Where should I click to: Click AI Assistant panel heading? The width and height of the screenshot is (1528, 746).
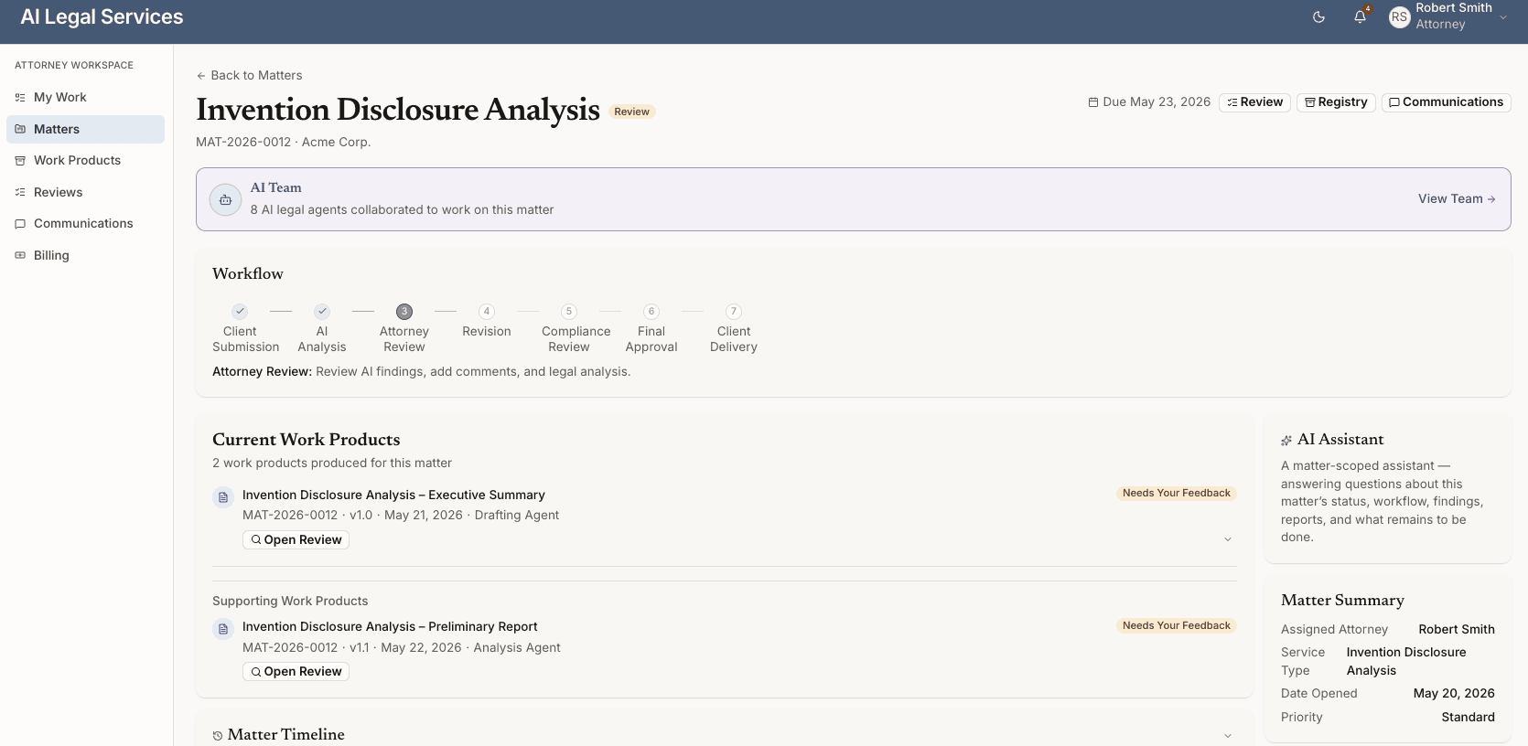coord(1340,440)
